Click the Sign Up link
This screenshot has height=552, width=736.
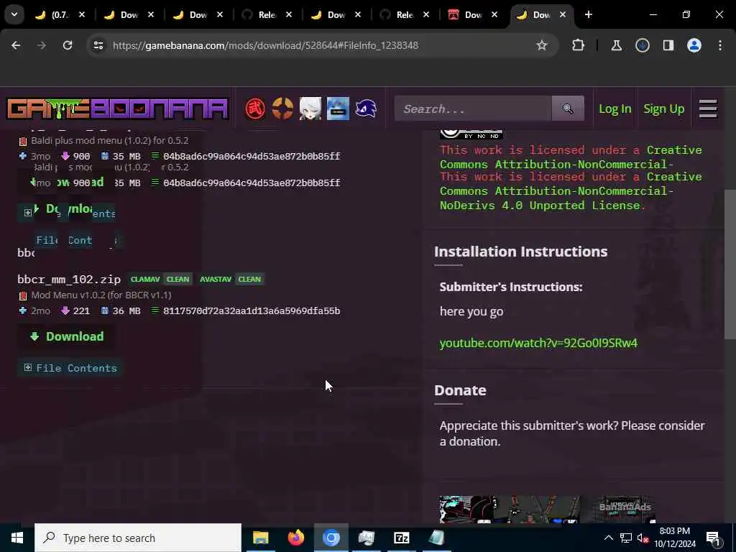click(663, 109)
